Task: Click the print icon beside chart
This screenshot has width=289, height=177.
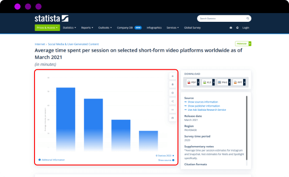Action: click(173, 118)
